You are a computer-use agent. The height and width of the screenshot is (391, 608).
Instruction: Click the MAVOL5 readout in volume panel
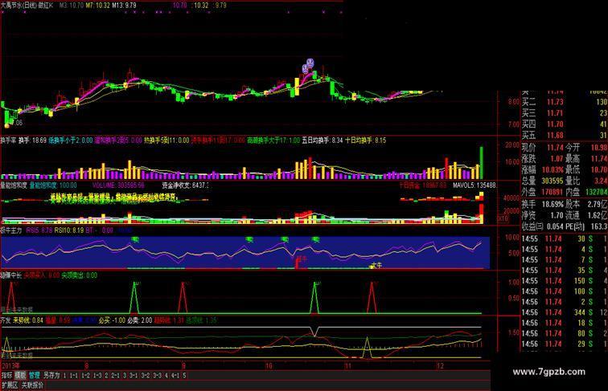click(x=474, y=185)
